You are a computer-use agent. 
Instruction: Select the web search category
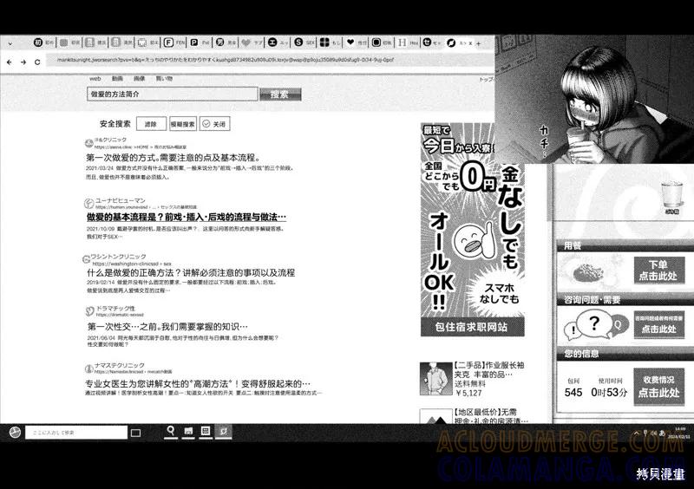coord(95,78)
